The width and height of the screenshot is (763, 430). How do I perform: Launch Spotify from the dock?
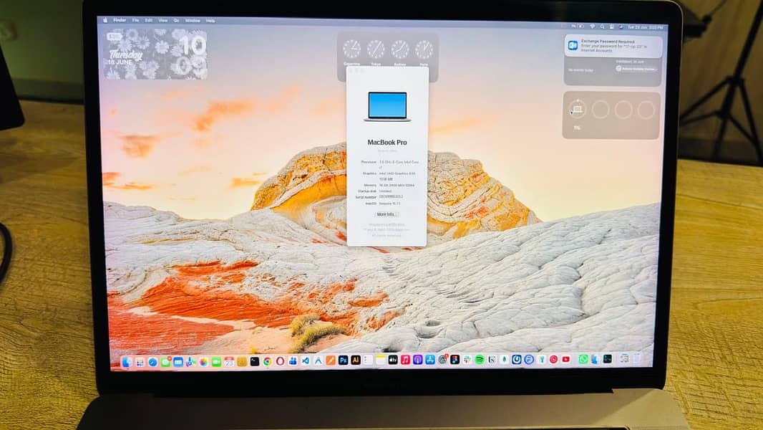click(480, 359)
